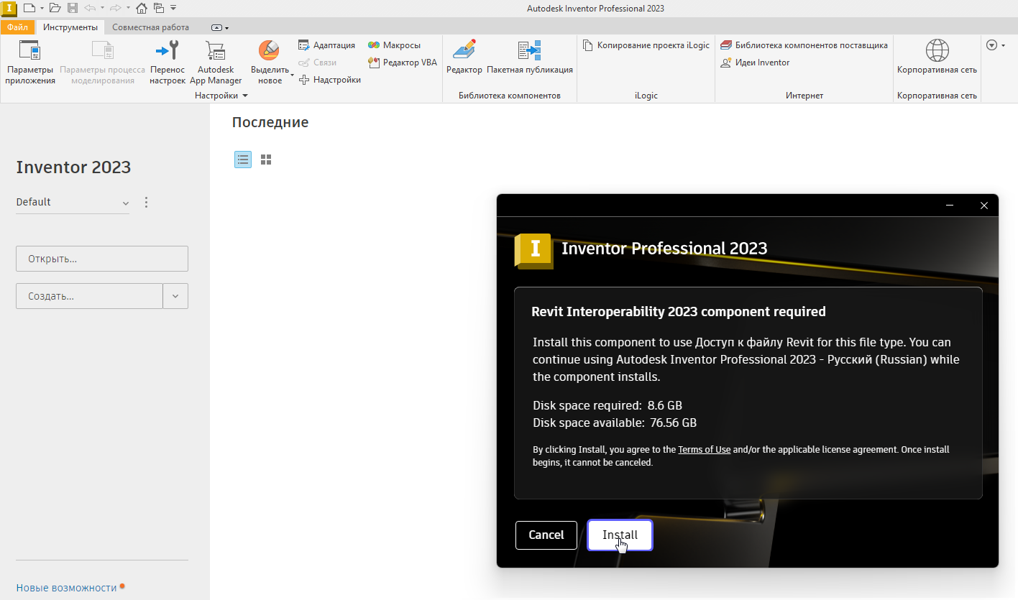Screen dimensions: 1018x600
Task: Expand the Выделить новое dropdown arrow
Action: tap(293, 74)
